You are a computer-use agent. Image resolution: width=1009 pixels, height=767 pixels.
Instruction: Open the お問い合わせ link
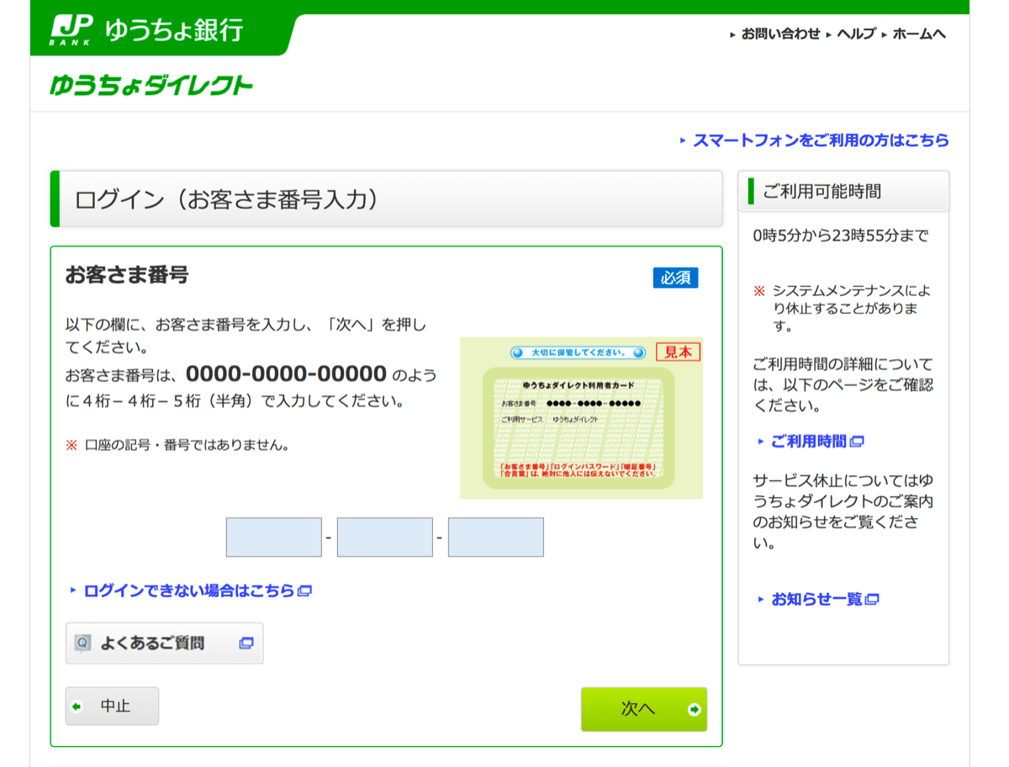(x=780, y=34)
